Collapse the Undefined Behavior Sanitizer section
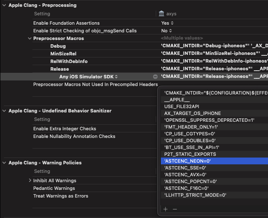 click(4, 111)
